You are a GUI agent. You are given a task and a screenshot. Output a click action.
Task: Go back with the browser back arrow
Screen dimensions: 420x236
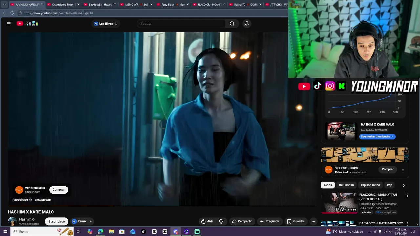click(4, 13)
